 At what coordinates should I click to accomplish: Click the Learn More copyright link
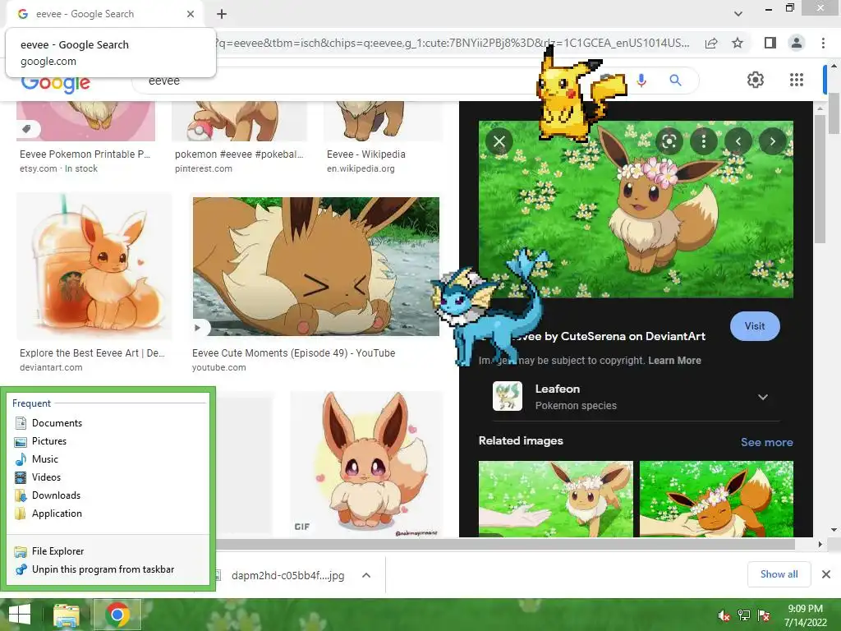674,361
